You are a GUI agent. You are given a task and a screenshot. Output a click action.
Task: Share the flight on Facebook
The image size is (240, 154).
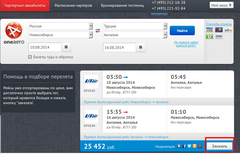coord(184,146)
